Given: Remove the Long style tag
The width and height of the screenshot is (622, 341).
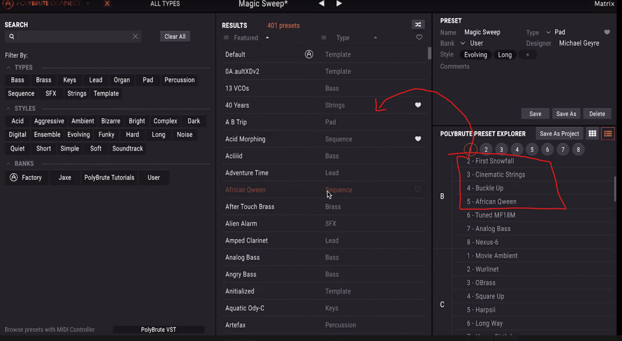Looking at the screenshot, I should 505,55.
